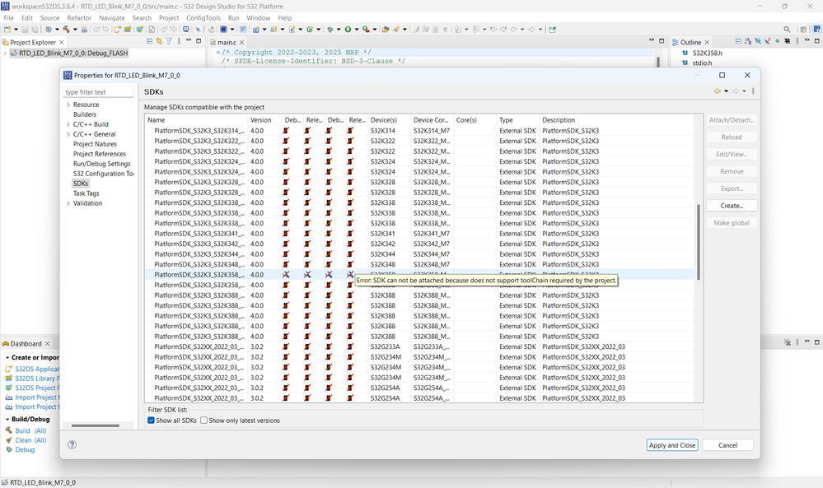The width and height of the screenshot is (823, 488).
Task: Open the Window menu
Action: point(258,18)
